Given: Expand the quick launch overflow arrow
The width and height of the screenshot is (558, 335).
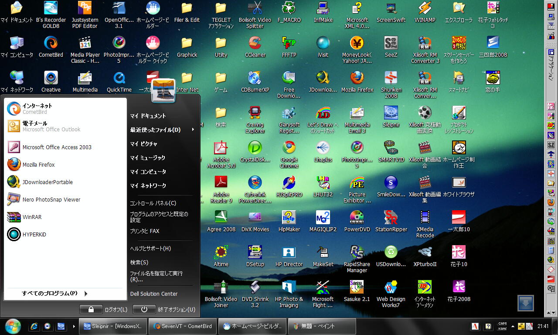Looking at the screenshot, I should 74,326.
